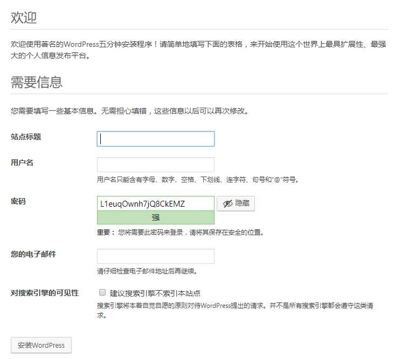
Task: Click the 站点标题 label
Action: [26, 137]
